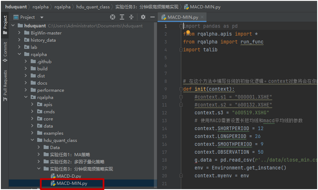Click the value 12 for SHORTPERIOD
Image resolution: width=318 pixels, height=190 pixels.
click(x=261, y=128)
